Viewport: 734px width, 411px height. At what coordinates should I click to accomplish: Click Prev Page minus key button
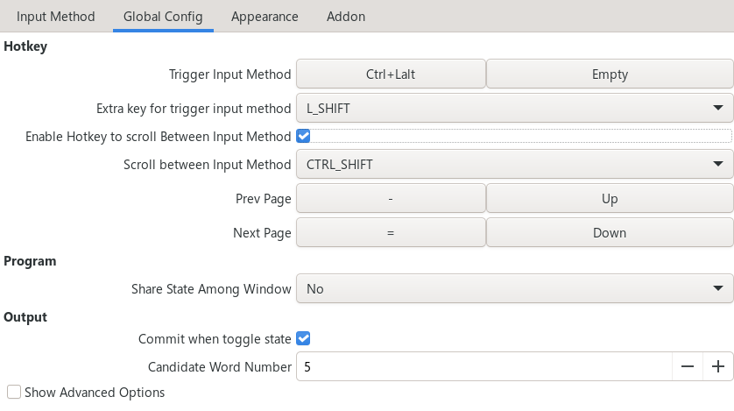coord(391,199)
